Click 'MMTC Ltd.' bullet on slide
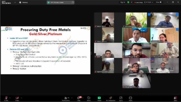 click(x=20, y=64)
